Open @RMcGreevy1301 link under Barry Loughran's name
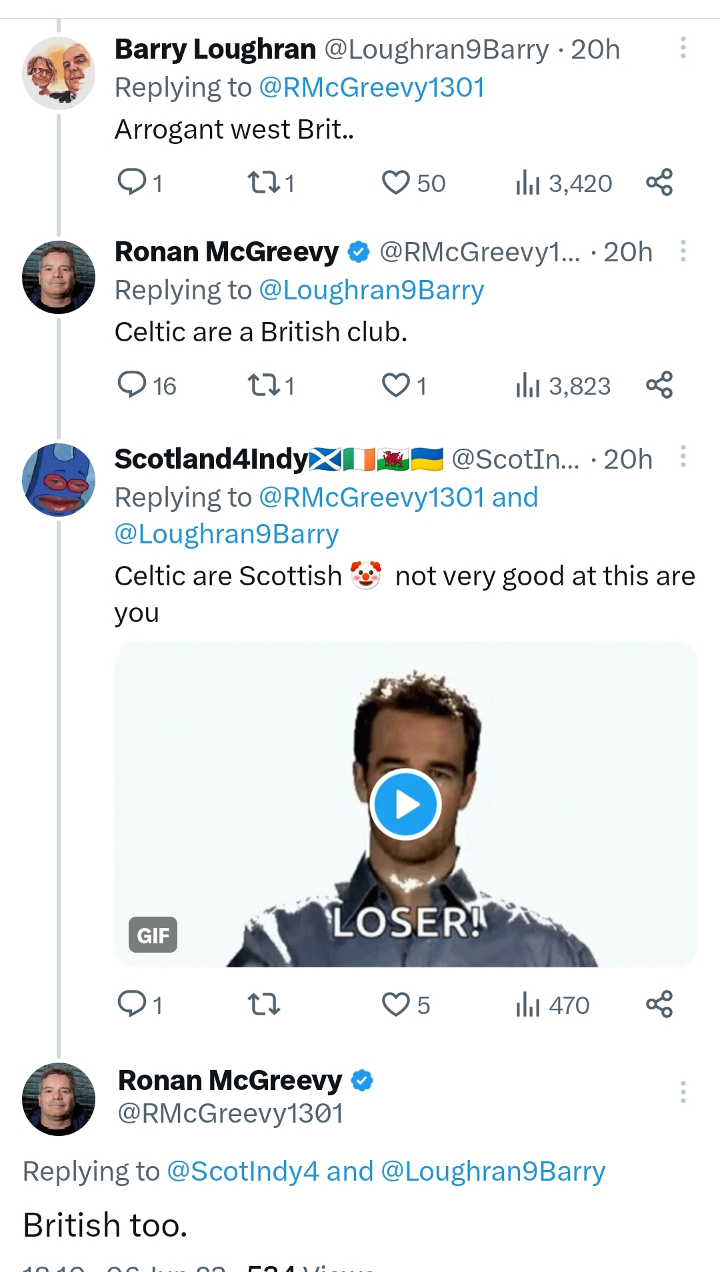 (x=371, y=87)
